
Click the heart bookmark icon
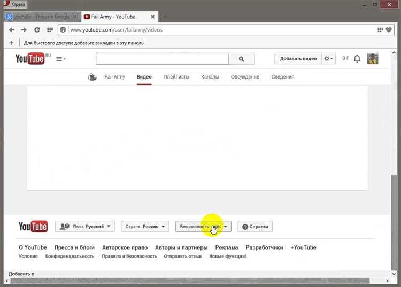389,30
